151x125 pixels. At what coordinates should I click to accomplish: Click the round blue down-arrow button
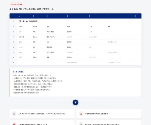pyautogui.click(x=75, y=102)
